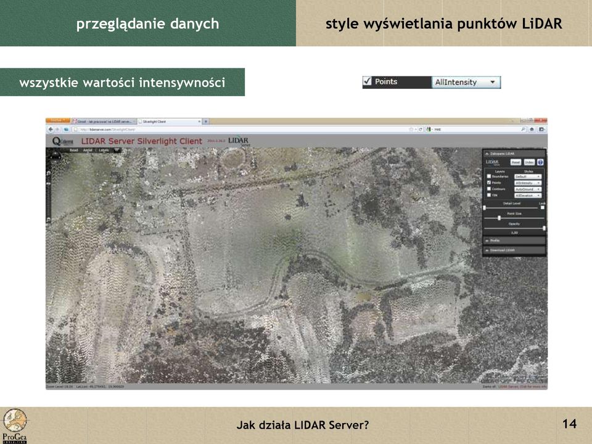Select the Silverlight Client browser tab
Image resolution: width=592 pixels, height=444 pixels.
[168, 121]
